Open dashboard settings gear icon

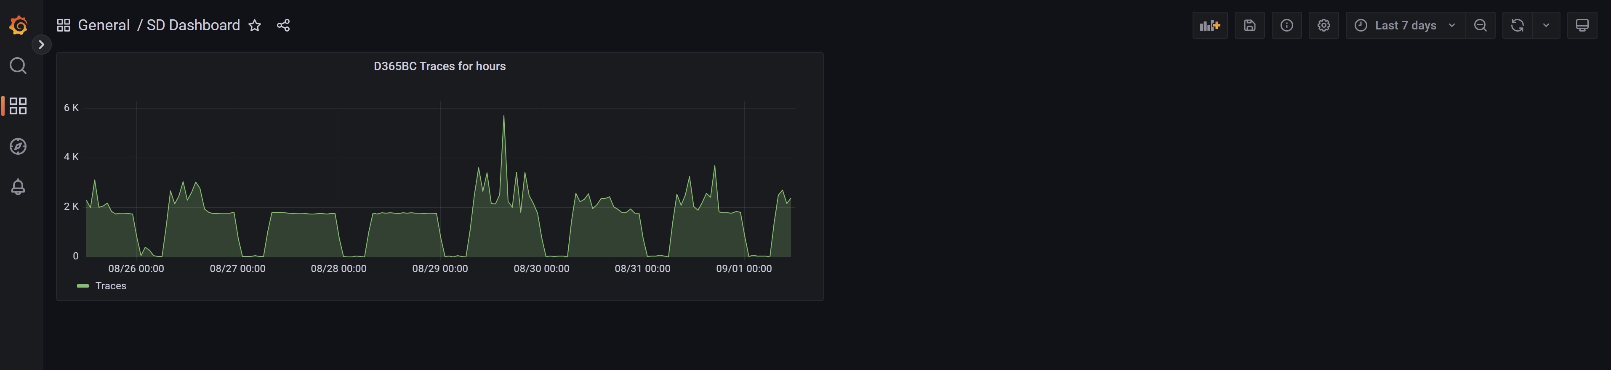[1323, 26]
